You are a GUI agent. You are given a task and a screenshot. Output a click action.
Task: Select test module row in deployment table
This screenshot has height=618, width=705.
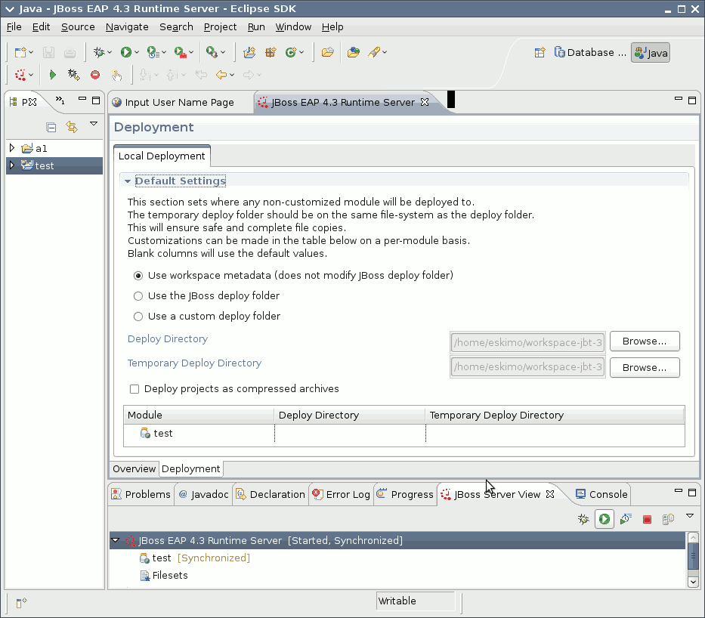point(404,433)
